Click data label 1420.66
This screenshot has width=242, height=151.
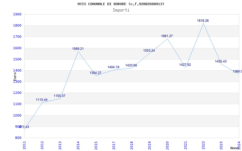coord(131,65)
